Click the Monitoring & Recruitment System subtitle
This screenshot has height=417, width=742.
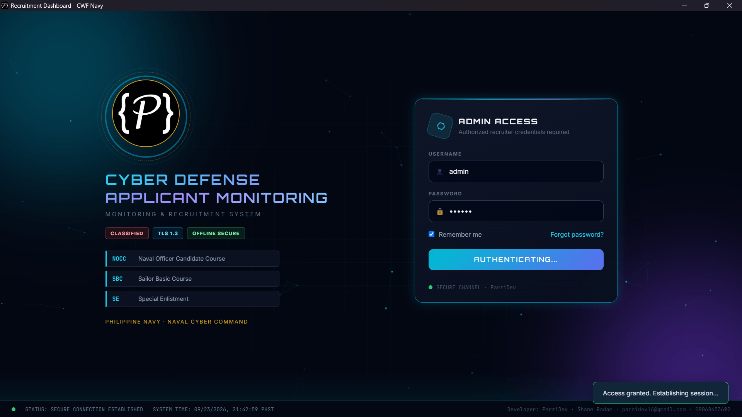point(183,214)
